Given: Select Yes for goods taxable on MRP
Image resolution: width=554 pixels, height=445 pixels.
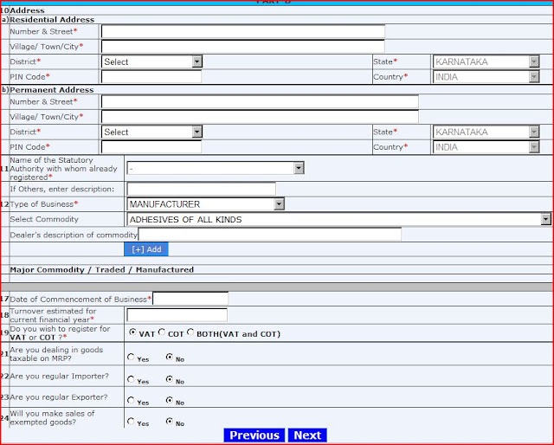Looking at the screenshot, I should [131, 357].
